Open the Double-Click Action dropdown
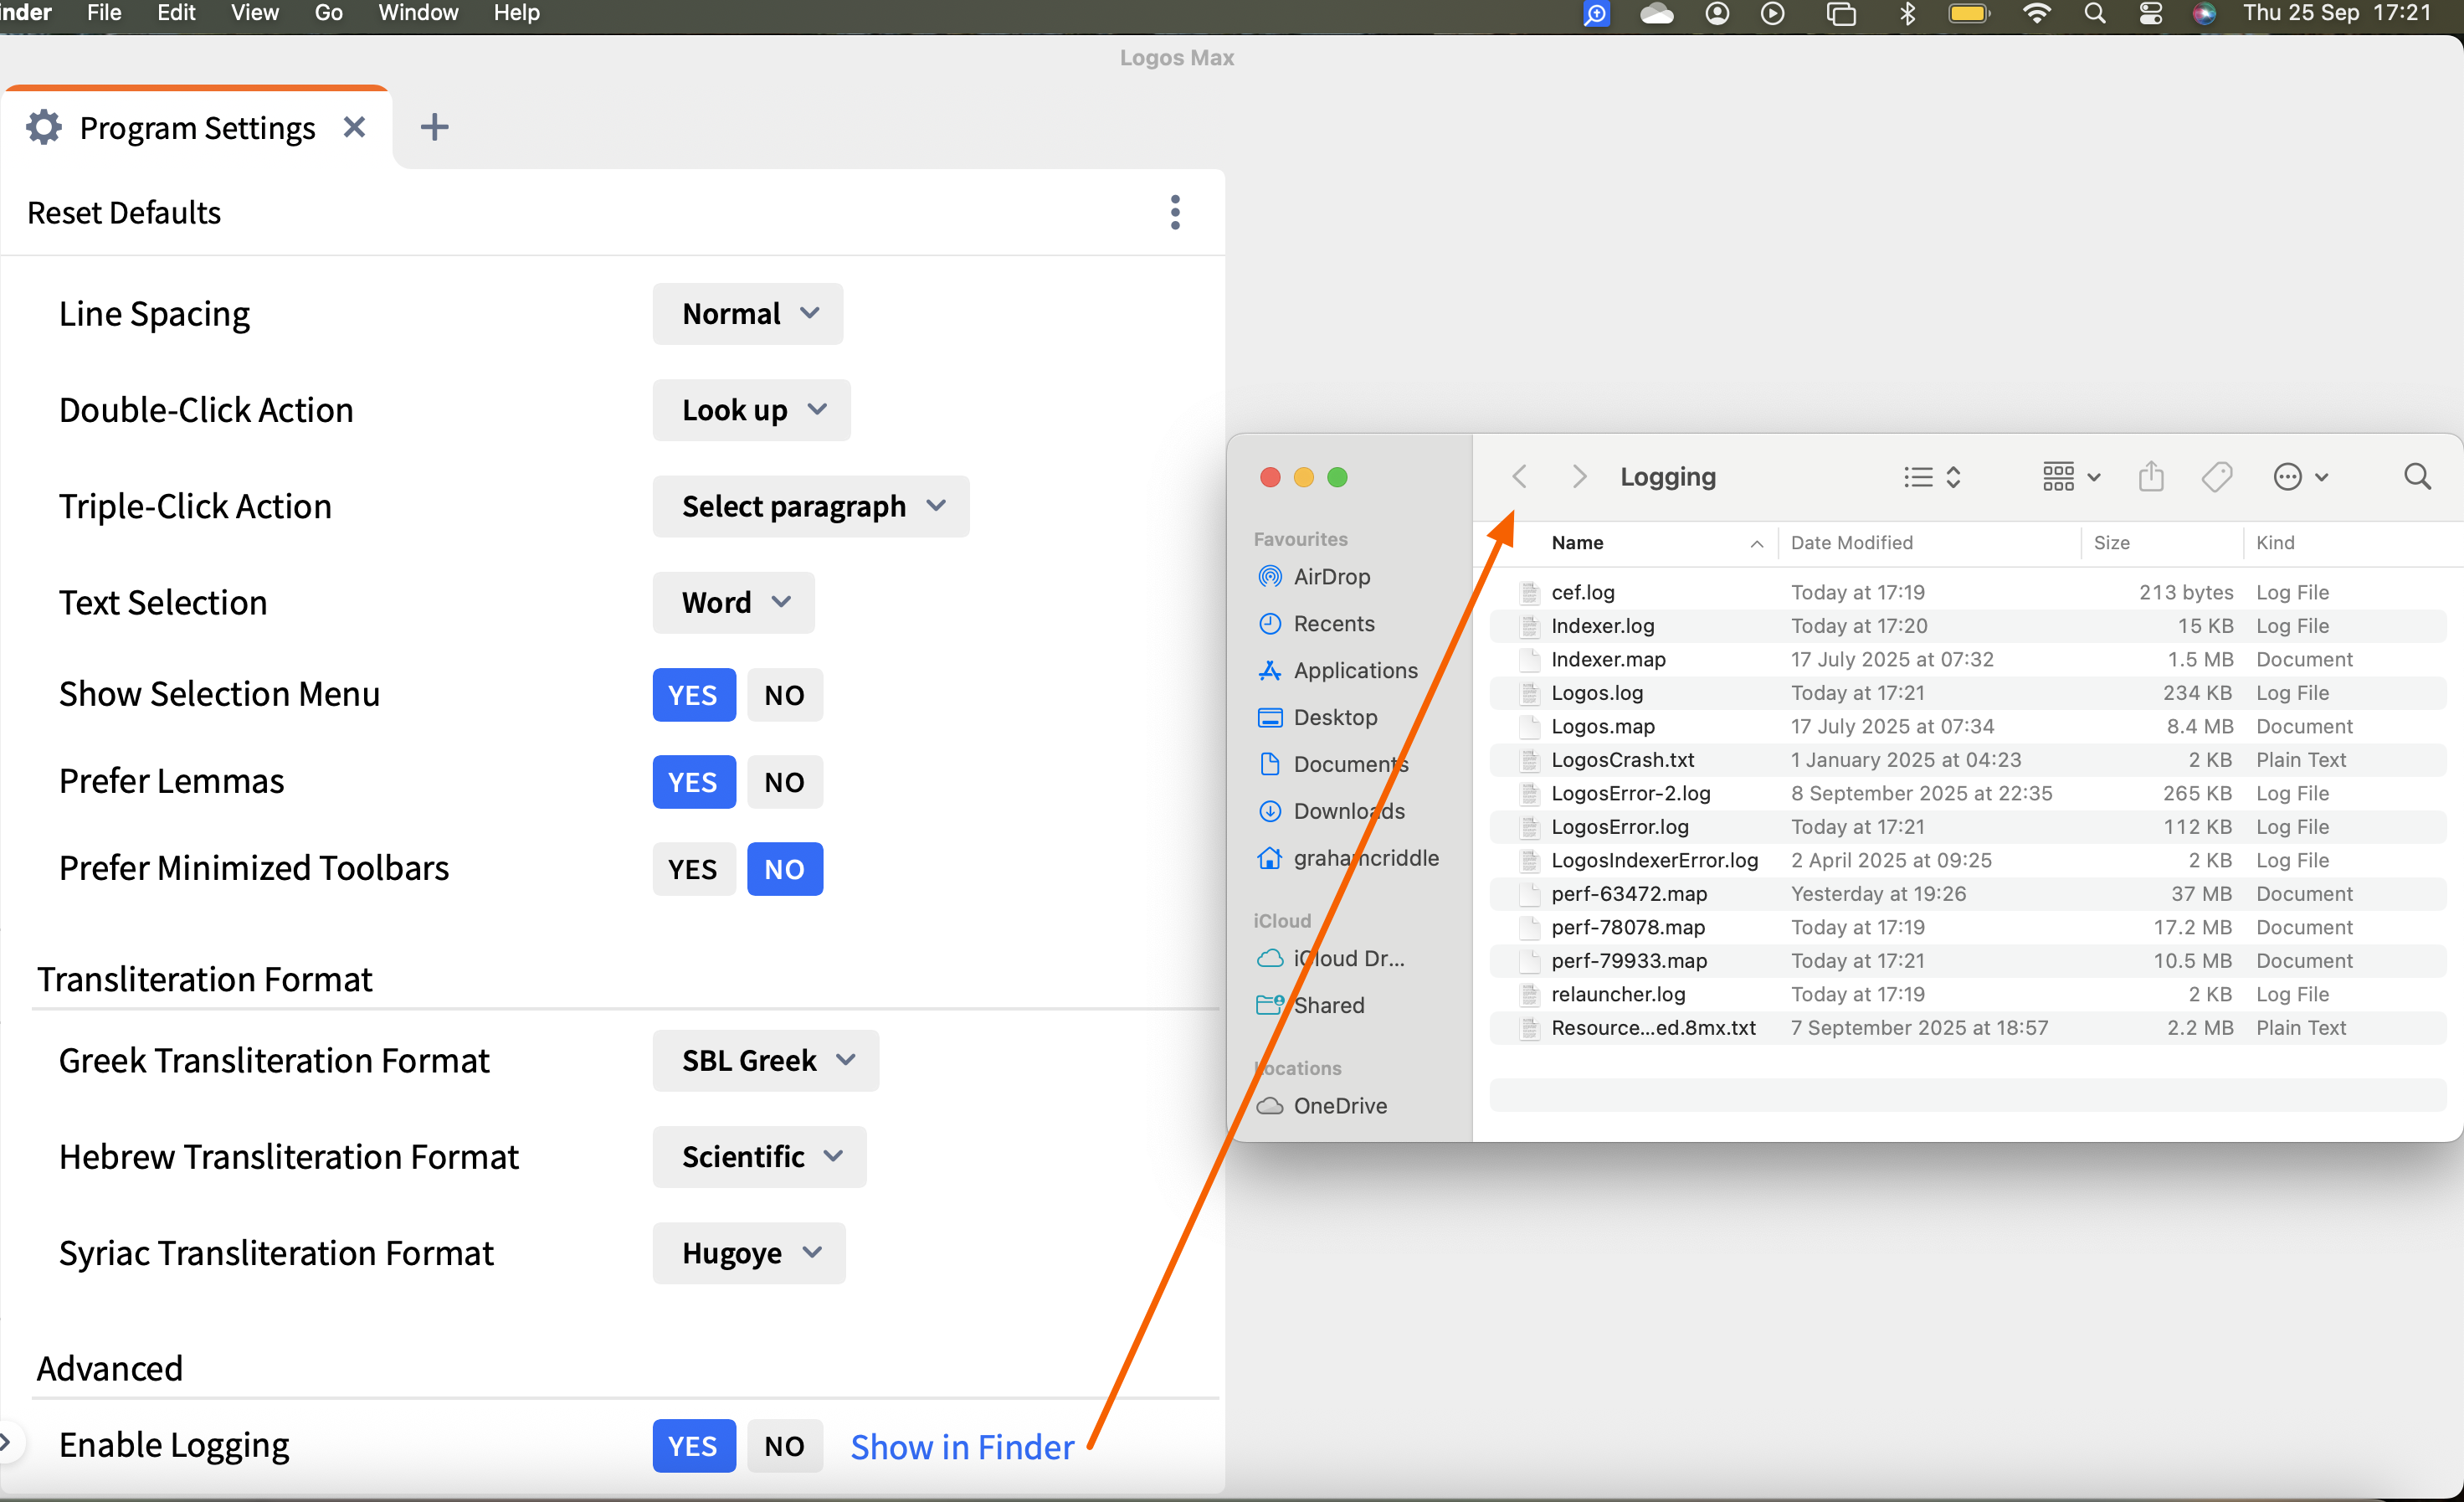2464x1502 pixels. (751, 410)
